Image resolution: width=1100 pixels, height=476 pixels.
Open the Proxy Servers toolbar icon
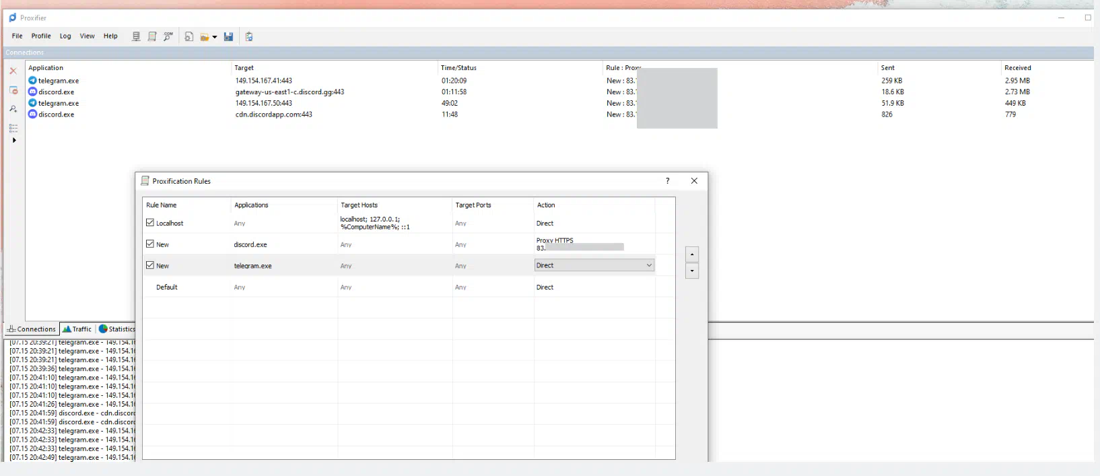(x=136, y=36)
